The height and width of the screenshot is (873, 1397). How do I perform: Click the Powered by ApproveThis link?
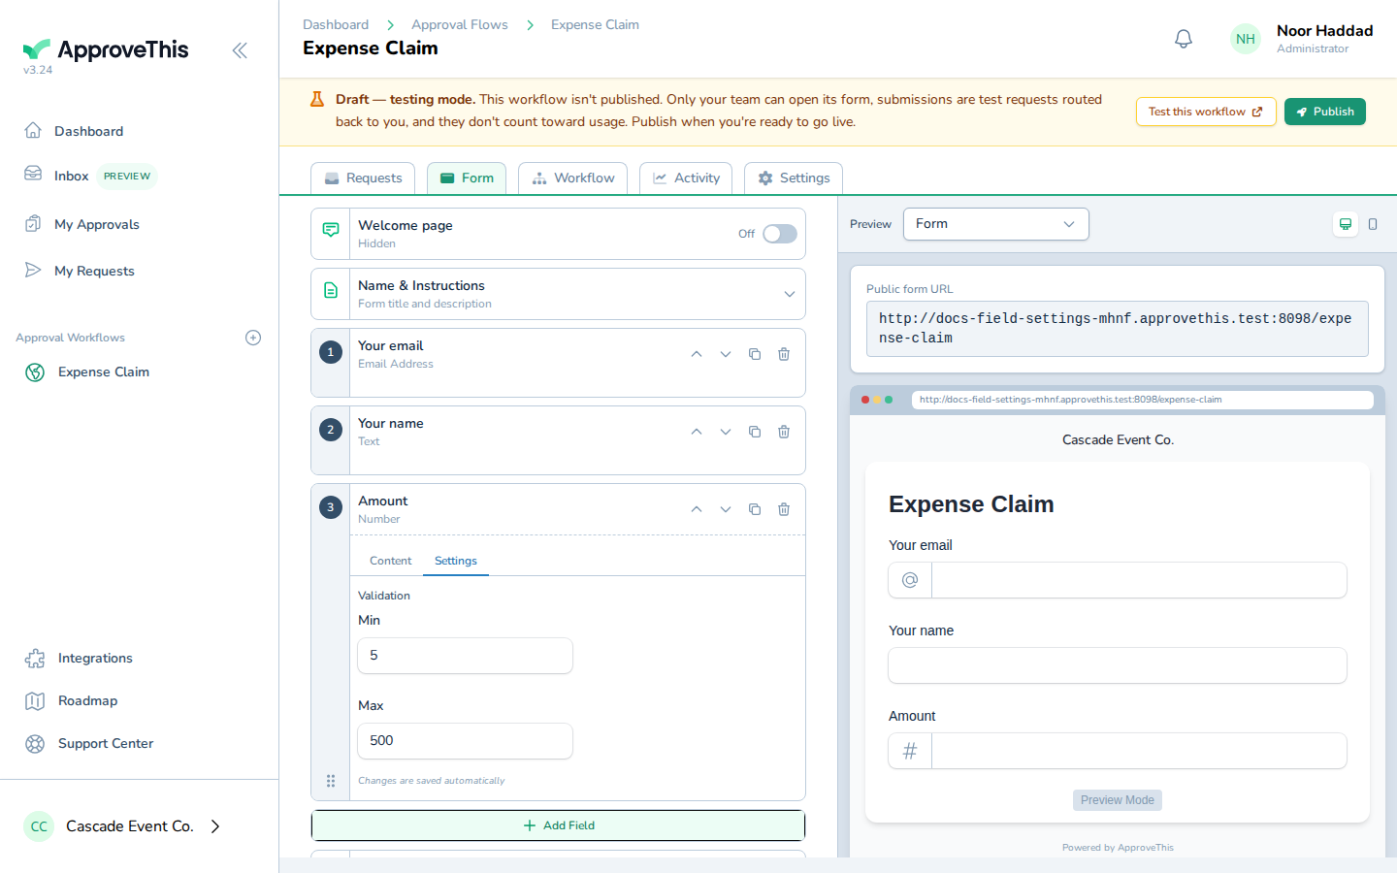(x=1118, y=848)
